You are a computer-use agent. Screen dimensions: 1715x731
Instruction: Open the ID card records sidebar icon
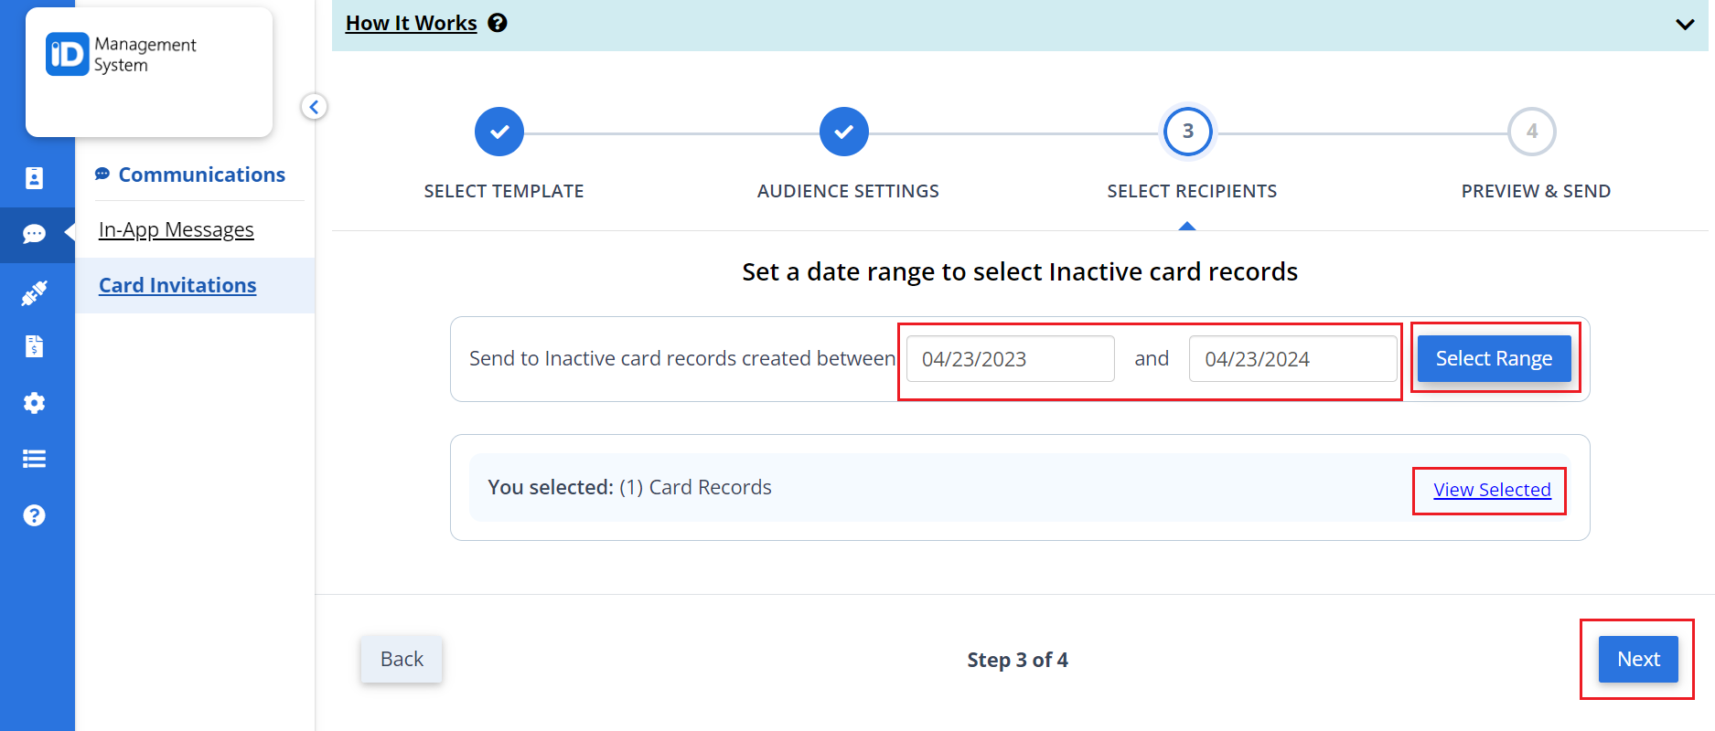click(34, 178)
